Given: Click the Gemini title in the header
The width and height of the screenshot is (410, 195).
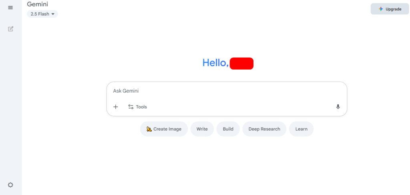Looking at the screenshot, I should (38, 4).
